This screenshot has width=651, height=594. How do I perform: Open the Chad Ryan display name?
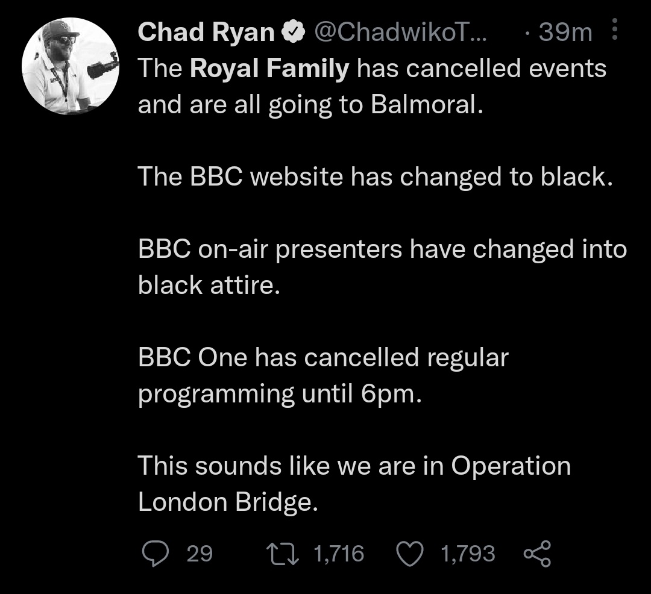tap(206, 32)
